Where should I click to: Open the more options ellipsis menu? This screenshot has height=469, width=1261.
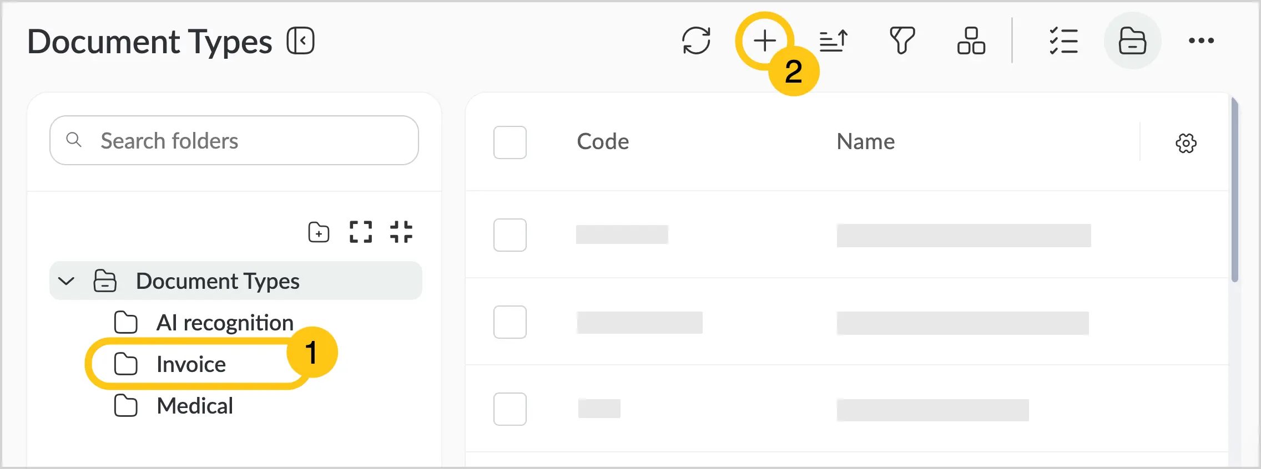(x=1201, y=40)
